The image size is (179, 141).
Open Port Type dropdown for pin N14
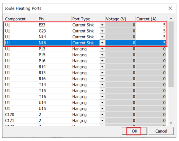click(102, 37)
